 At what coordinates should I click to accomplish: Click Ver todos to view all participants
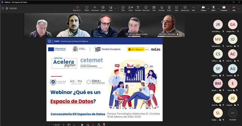pos(232,114)
